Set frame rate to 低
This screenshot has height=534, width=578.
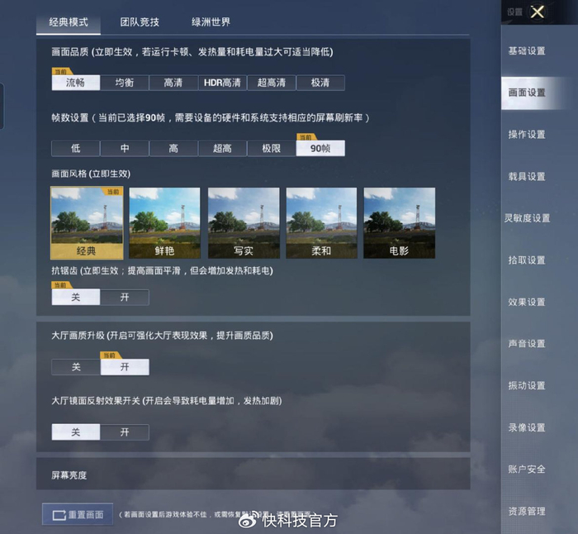pos(76,148)
